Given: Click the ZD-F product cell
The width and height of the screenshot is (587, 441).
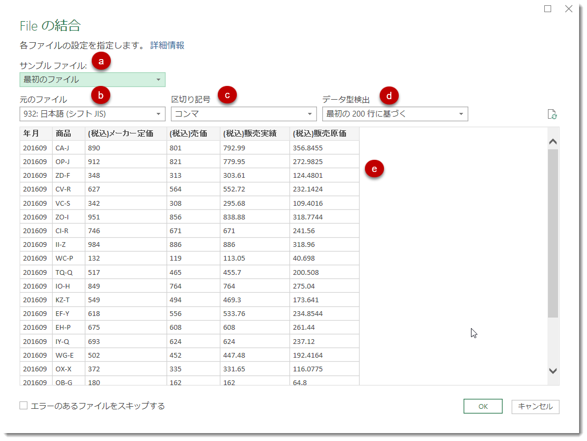Looking at the screenshot, I should click(69, 175).
